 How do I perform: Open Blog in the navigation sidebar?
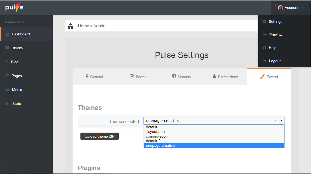pos(15,62)
